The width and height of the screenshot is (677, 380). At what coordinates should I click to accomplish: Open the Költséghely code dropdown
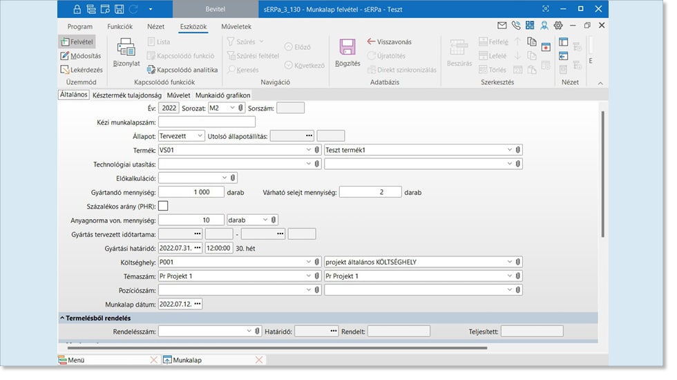pyautogui.click(x=308, y=262)
